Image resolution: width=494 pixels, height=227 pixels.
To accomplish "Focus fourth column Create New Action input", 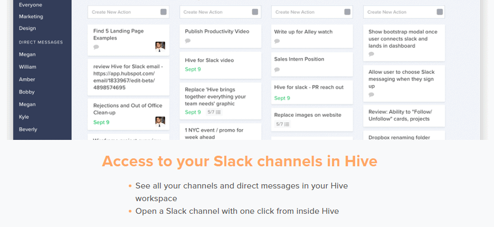I will point(404,12).
